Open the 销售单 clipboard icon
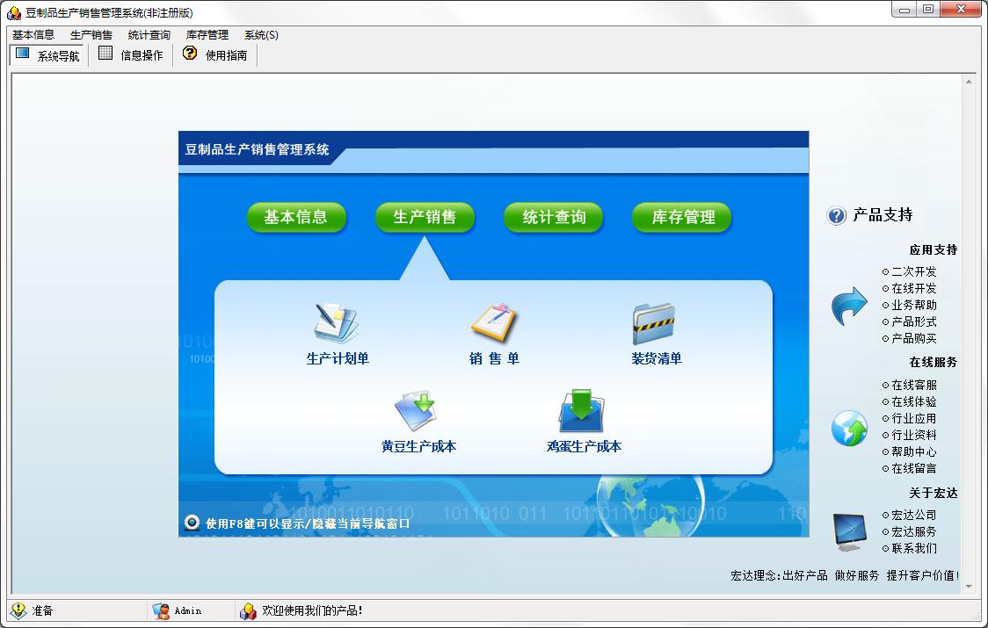Image resolution: width=988 pixels, height=628 pixels. coord(494,322)
